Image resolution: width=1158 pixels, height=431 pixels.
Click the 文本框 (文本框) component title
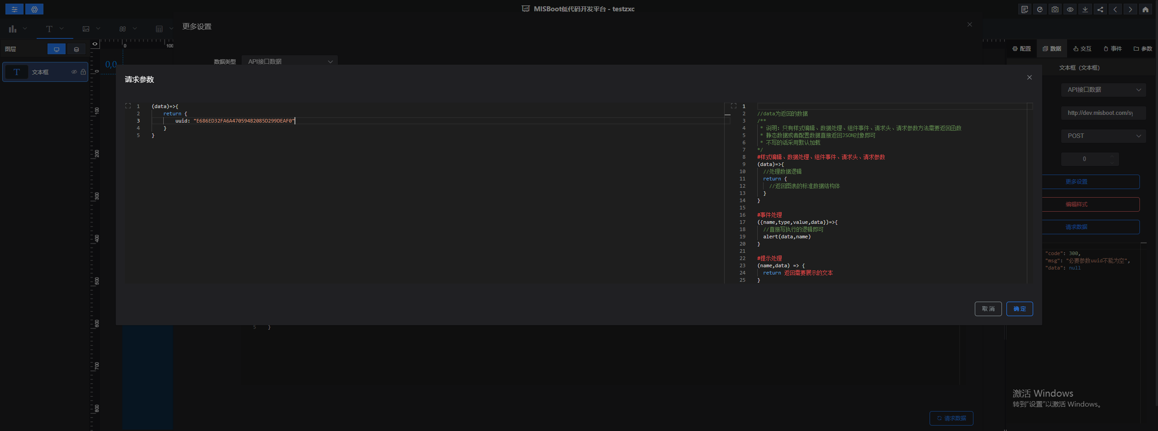(1079, 68)
